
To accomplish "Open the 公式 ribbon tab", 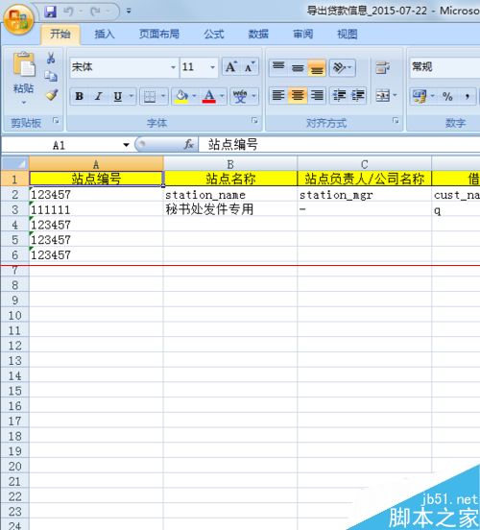I will 214,34.
